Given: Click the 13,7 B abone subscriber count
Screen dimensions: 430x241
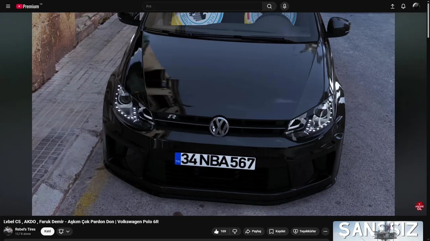Looking at the screenshot, I should click(x=23, y=234).
